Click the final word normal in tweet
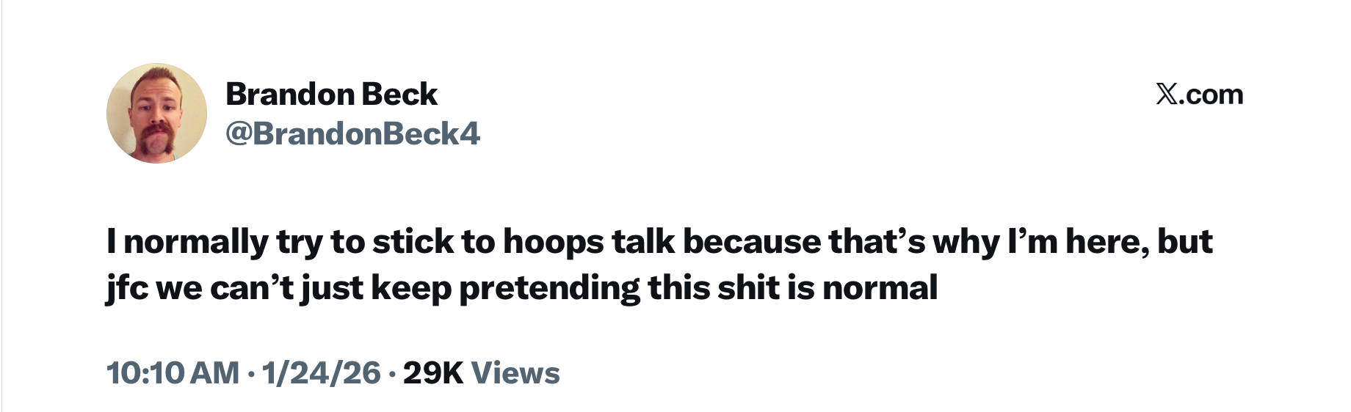1351x412 pixels. click(x=880, y=288)
